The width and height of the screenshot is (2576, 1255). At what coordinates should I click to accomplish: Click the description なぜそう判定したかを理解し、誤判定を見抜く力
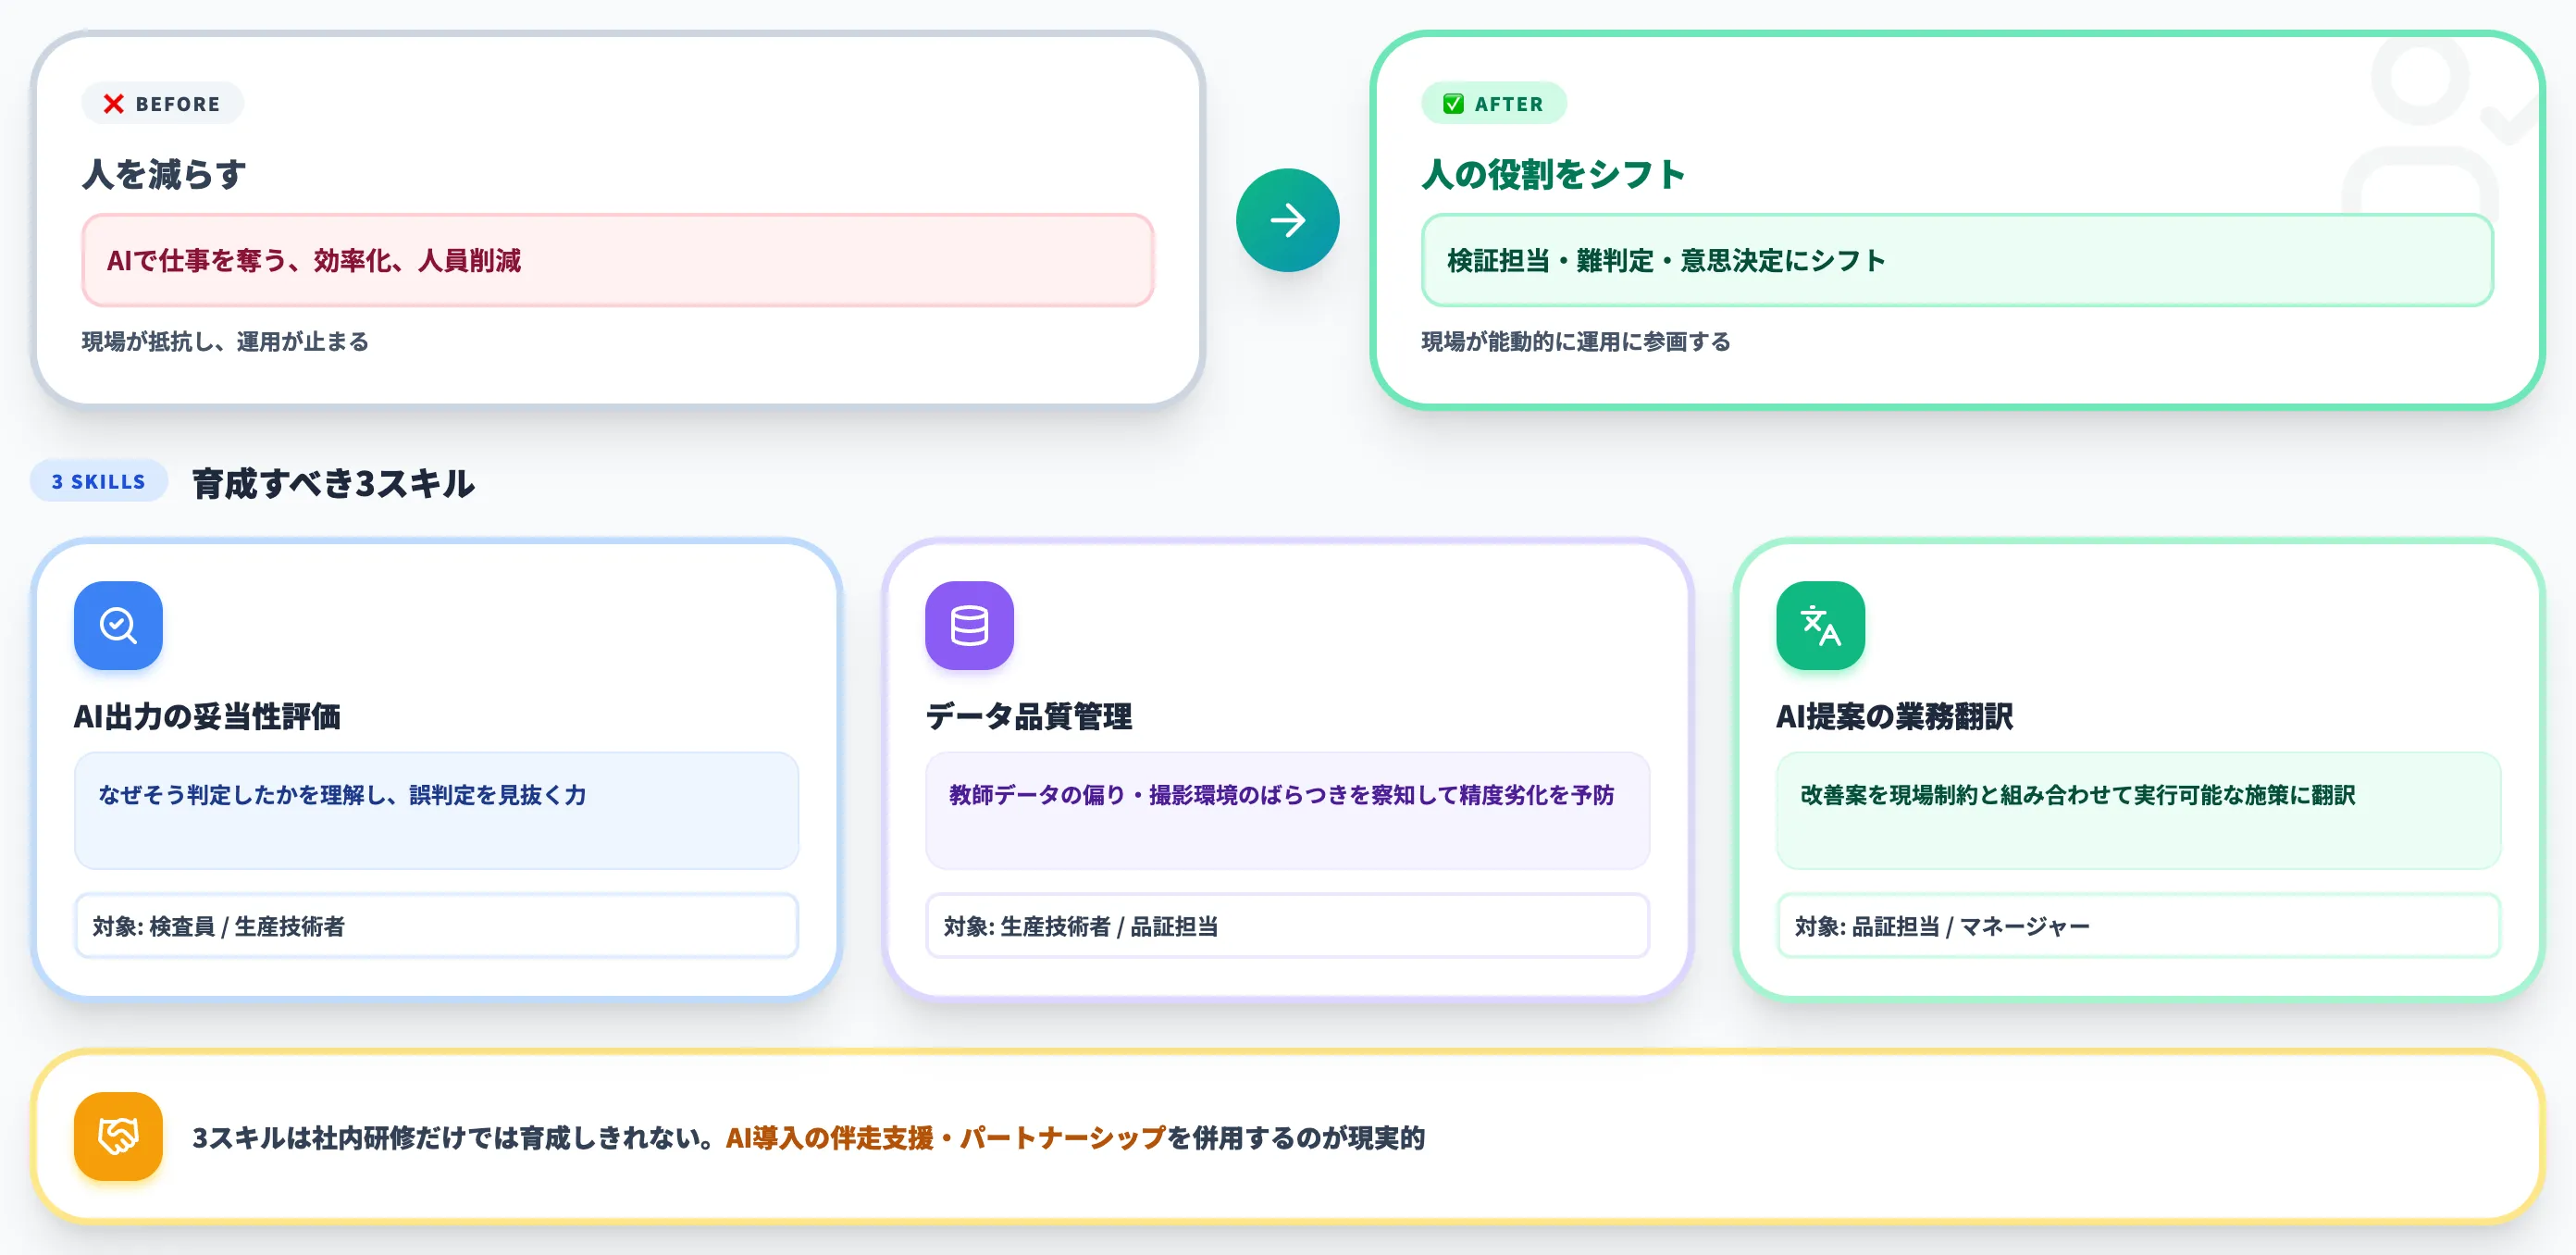coord(342,795)
